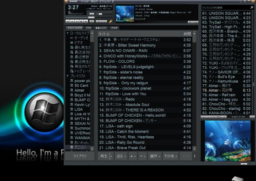Click the add (+) button under playlist editor

203,117
